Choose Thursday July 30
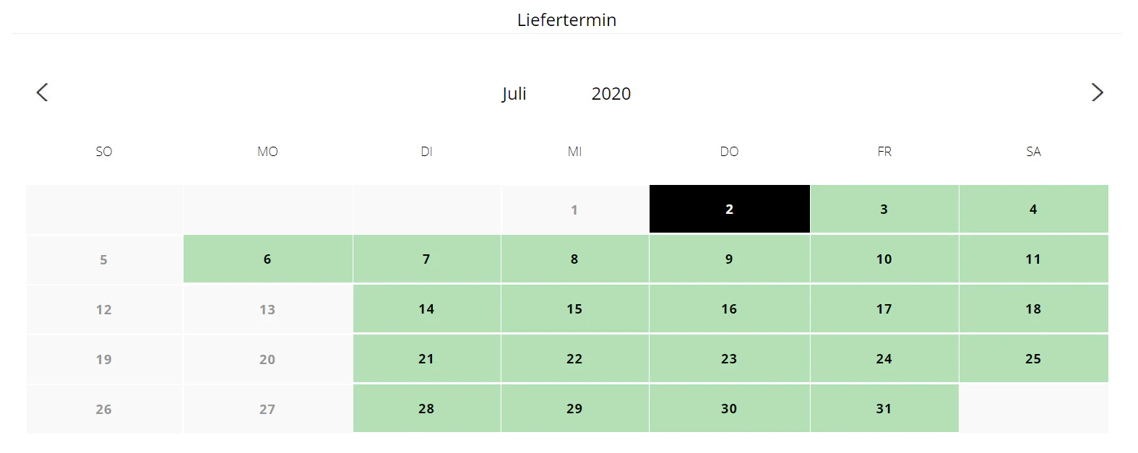The height and width of the screenshot is (453, 1138). 729,408
